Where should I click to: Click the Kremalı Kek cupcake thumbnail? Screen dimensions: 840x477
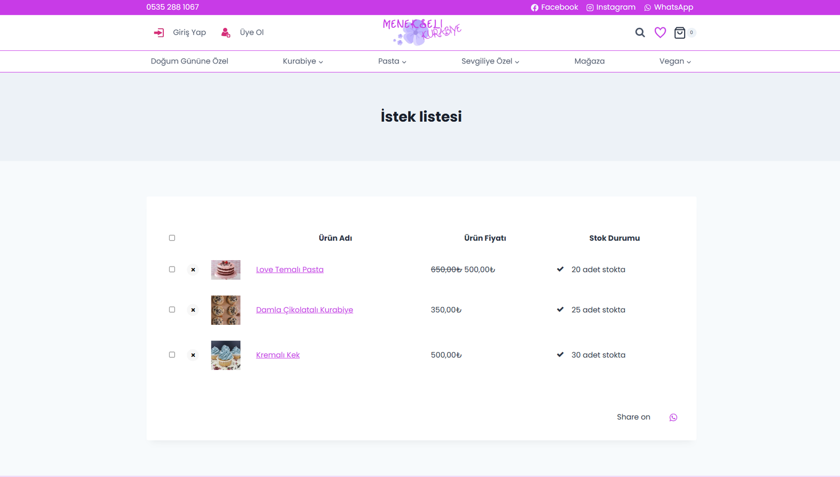[226, 355]
